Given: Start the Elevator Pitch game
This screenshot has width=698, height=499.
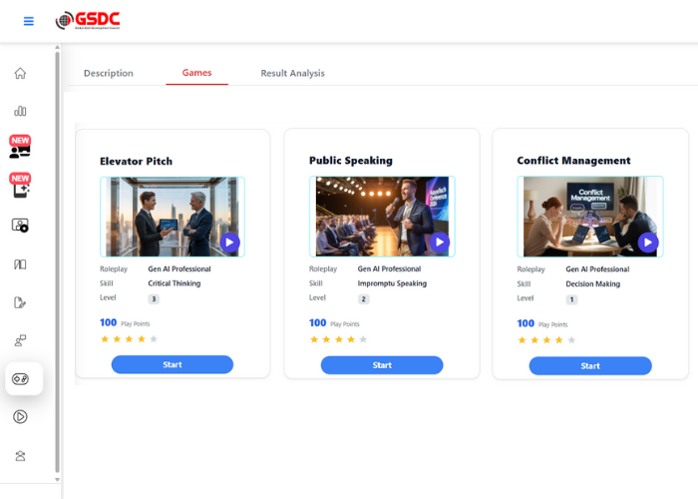Looking at the screenshot, I should (173, 364).
